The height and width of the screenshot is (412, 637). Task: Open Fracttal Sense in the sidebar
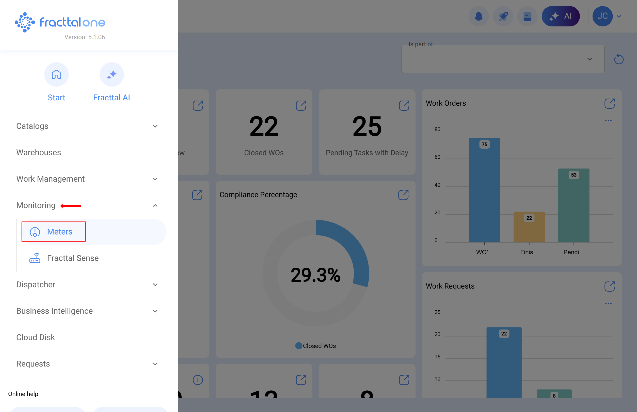point(73,258)
